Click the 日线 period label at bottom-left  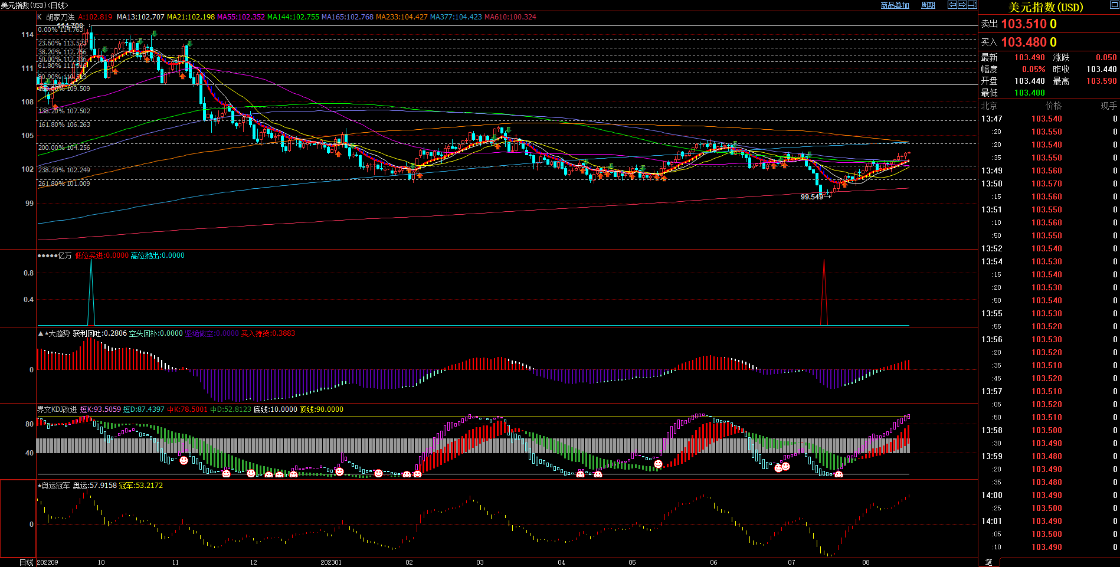[27, 562]
